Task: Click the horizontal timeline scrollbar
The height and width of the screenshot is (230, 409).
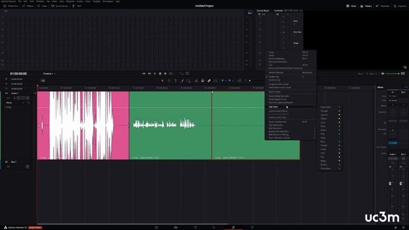Action: [132, 224]
